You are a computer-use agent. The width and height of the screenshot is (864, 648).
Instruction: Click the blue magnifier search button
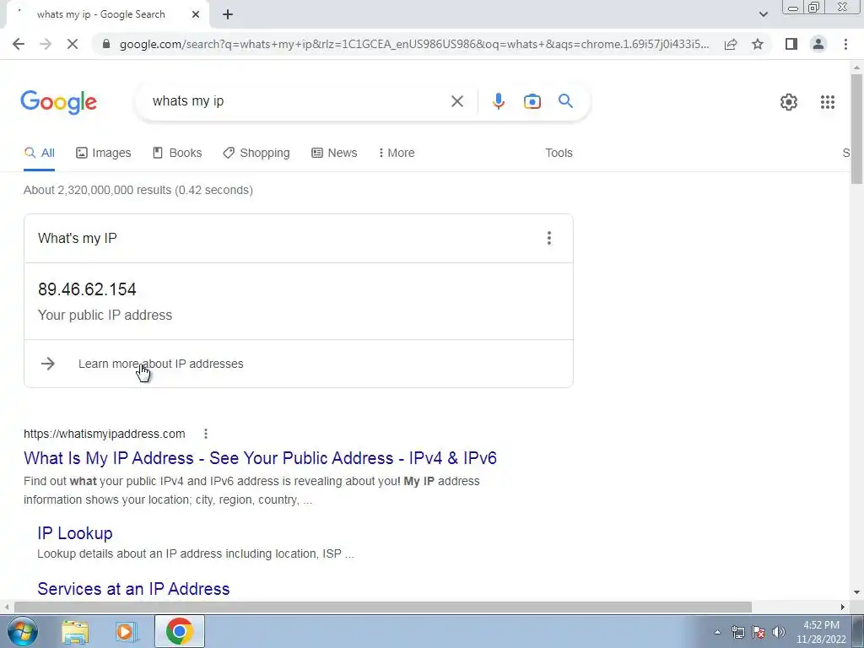click(x=565, y=101)
